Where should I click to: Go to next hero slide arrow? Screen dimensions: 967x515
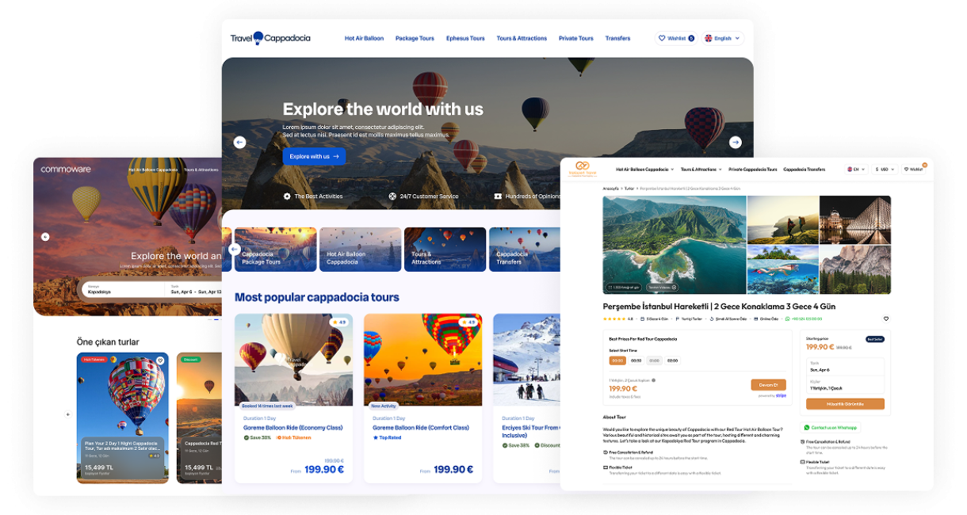point(735,143)
